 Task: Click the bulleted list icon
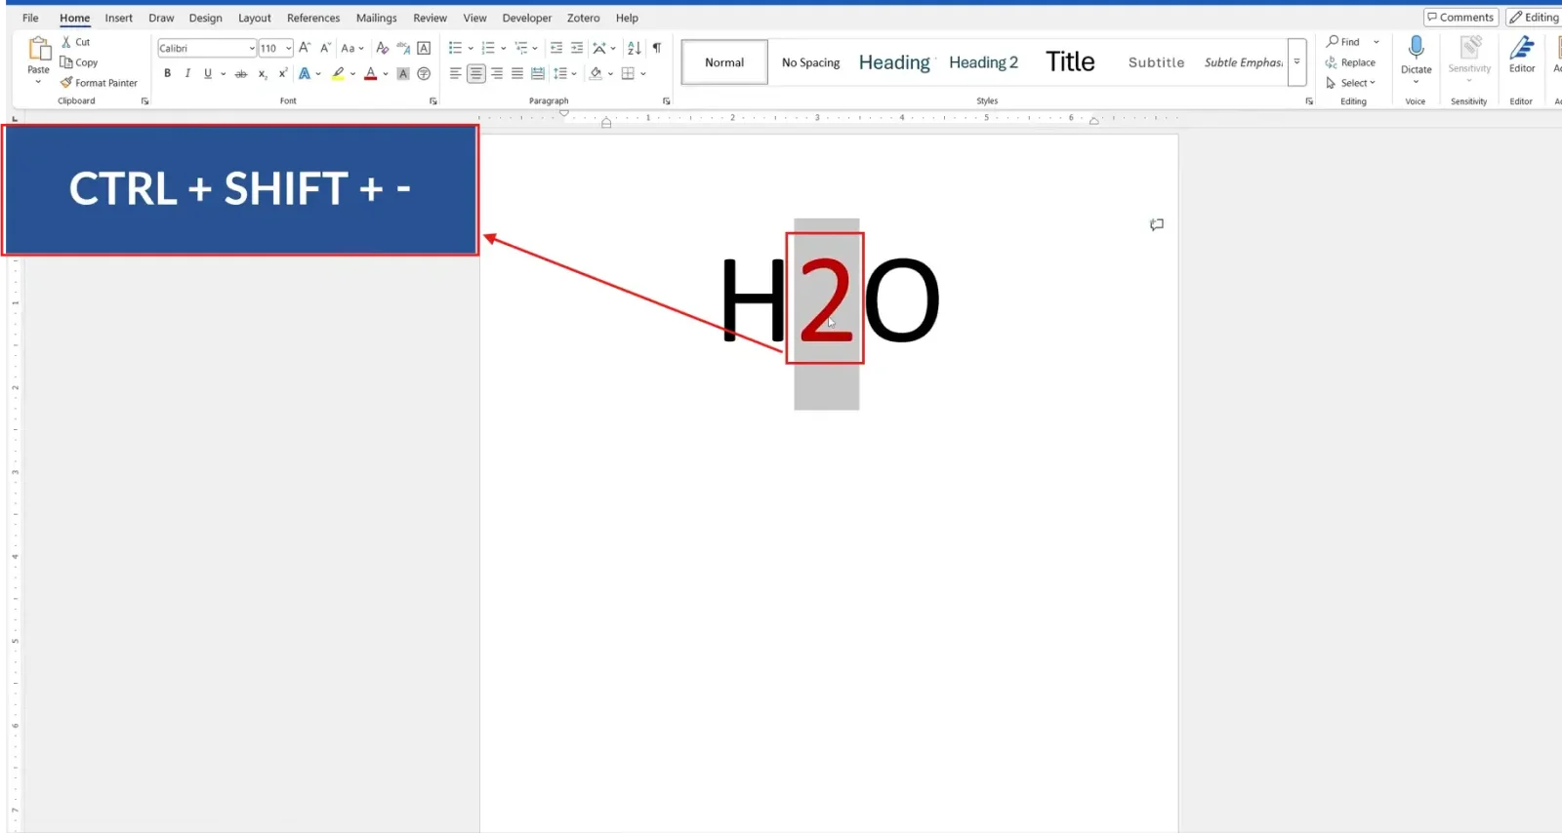coord(455,48)
